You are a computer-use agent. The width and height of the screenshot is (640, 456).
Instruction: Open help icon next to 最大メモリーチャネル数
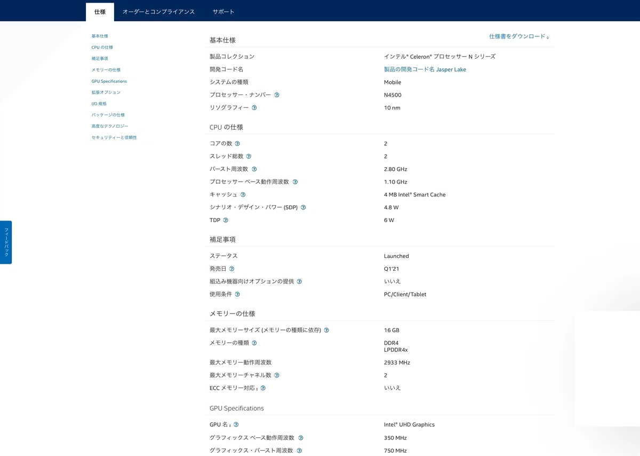tap(277, 375)
